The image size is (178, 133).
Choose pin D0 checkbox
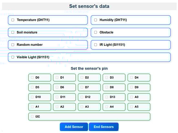pos(32,77)
